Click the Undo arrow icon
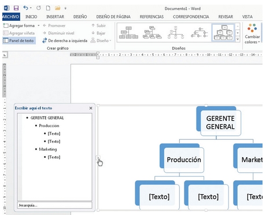 coord(25,8)
